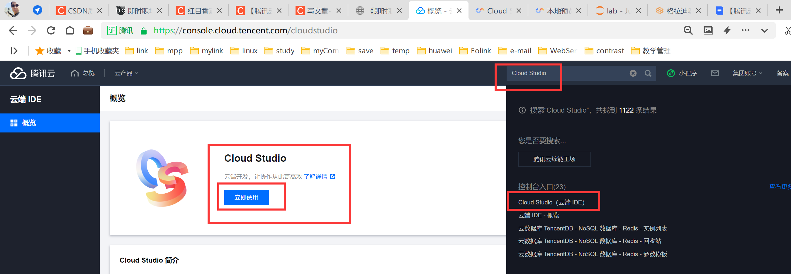The width and height of the screenshot is (791, 274).
Task: Open the huawei bookmark folder
Action: (x=434, y=51)
